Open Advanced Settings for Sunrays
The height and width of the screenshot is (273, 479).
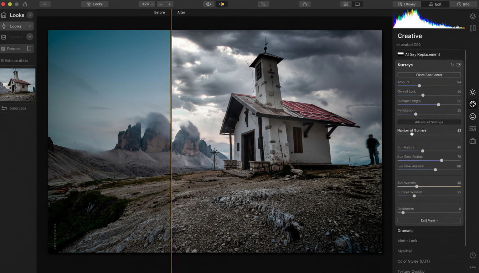429,122
